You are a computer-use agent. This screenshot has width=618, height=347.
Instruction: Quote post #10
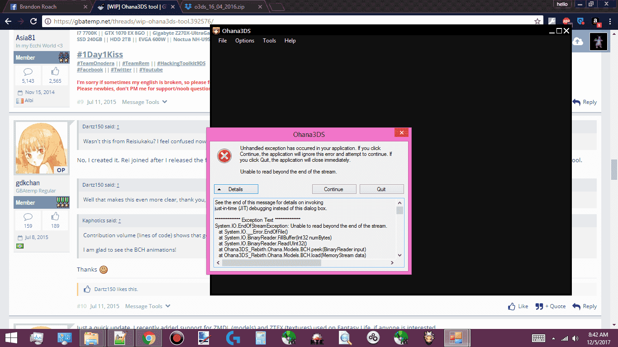(x=551, y=306)
